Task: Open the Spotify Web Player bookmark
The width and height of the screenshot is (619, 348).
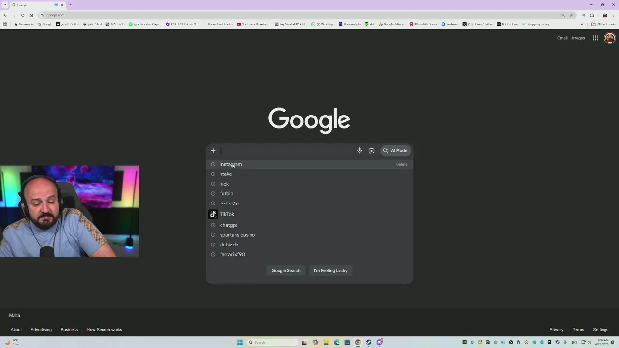Action: click(145, 24)
